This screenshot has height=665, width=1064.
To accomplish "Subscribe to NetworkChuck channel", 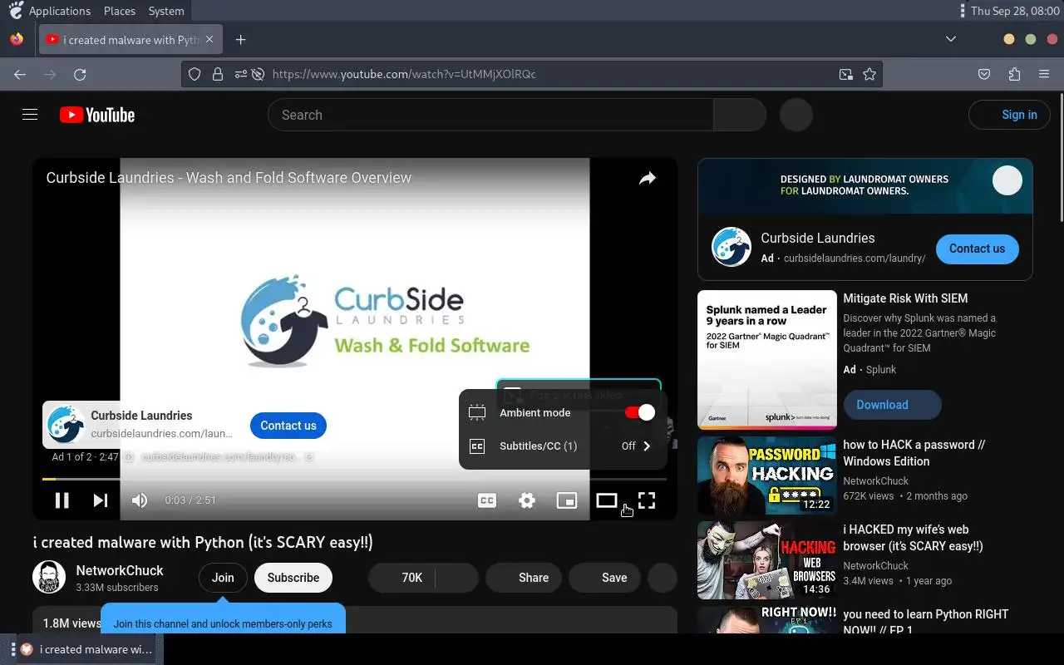I will click(293, 578).
